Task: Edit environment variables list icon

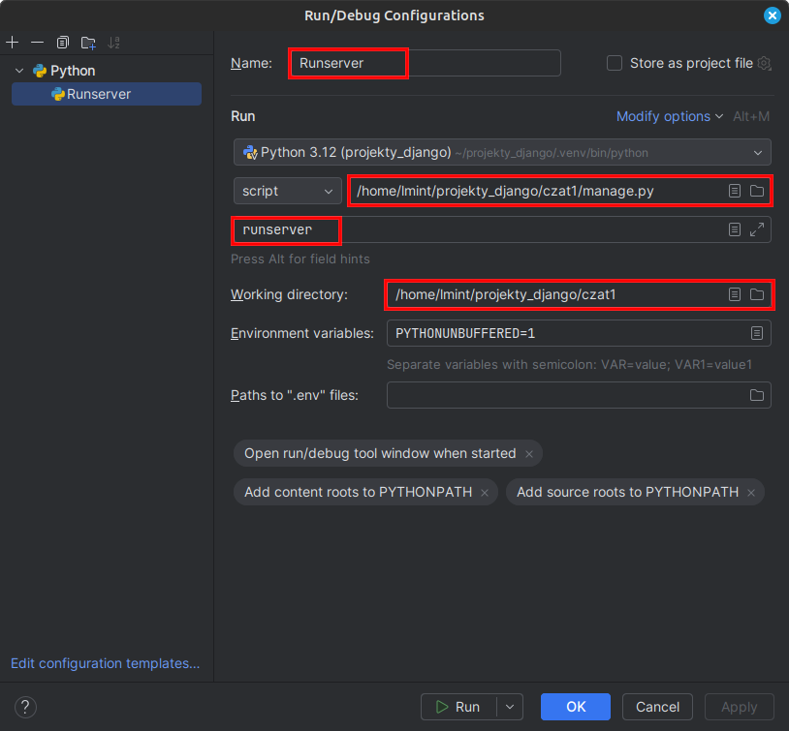Action: (757, 333)
